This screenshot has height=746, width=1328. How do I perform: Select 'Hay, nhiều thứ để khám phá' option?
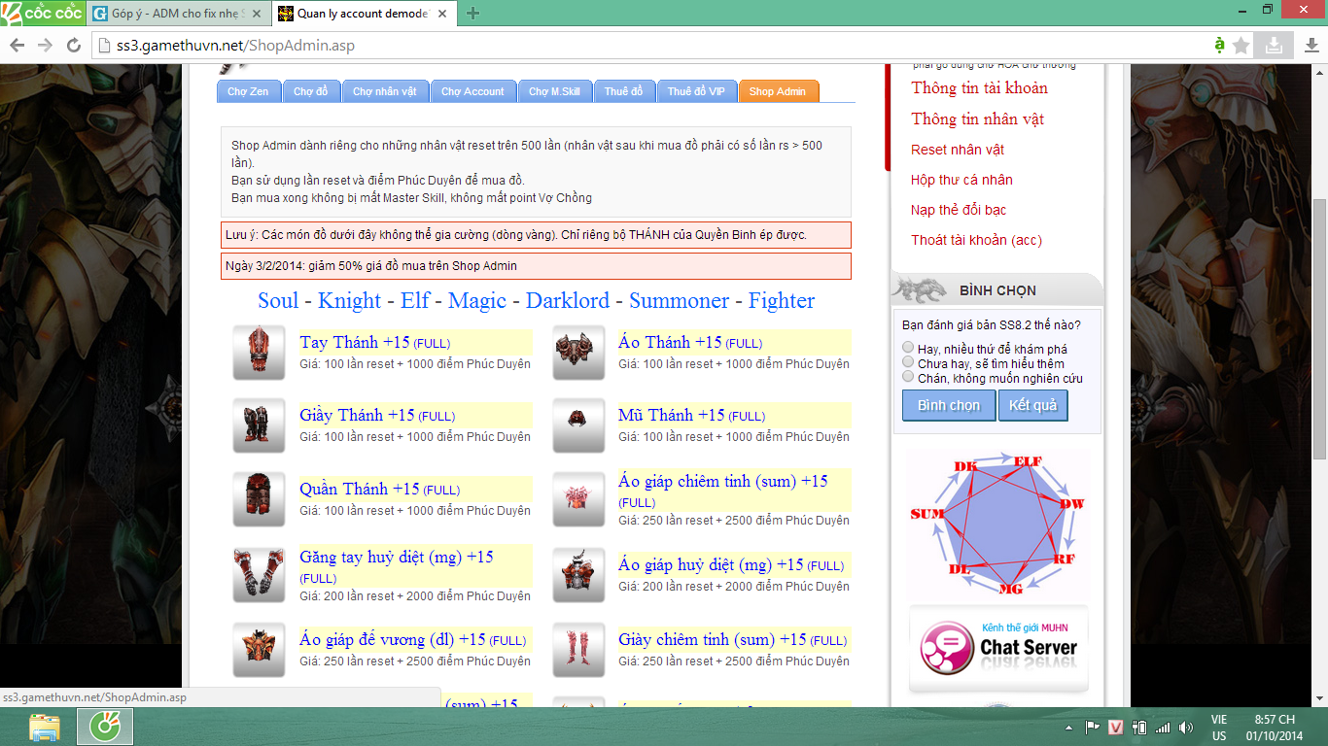click(x=908, y=348)
